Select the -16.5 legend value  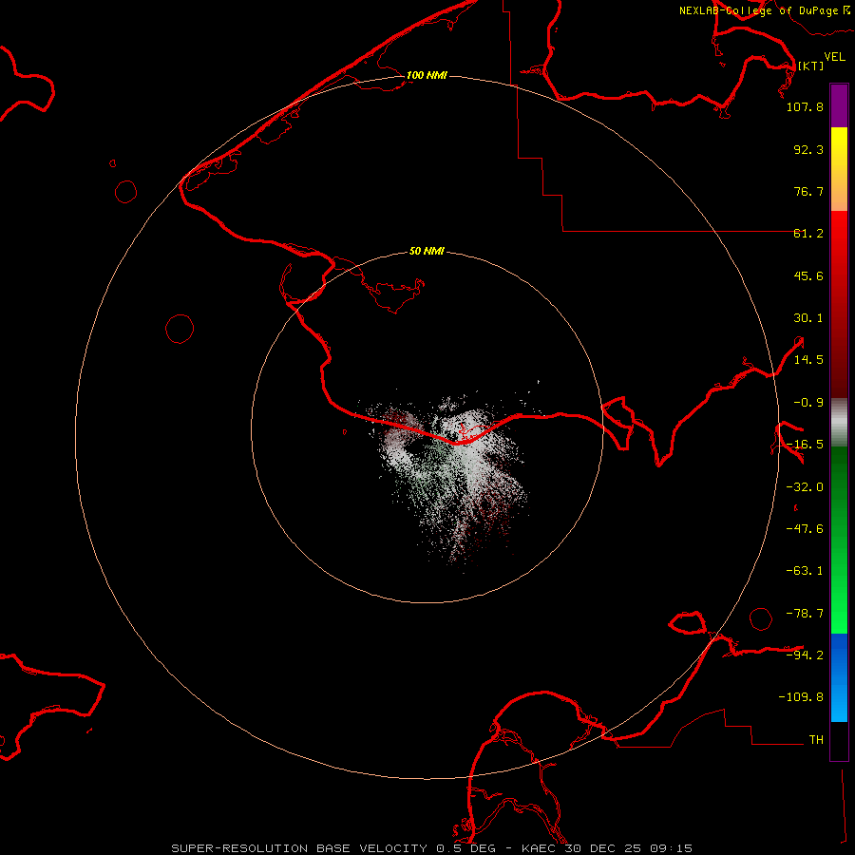click(805, 445)
